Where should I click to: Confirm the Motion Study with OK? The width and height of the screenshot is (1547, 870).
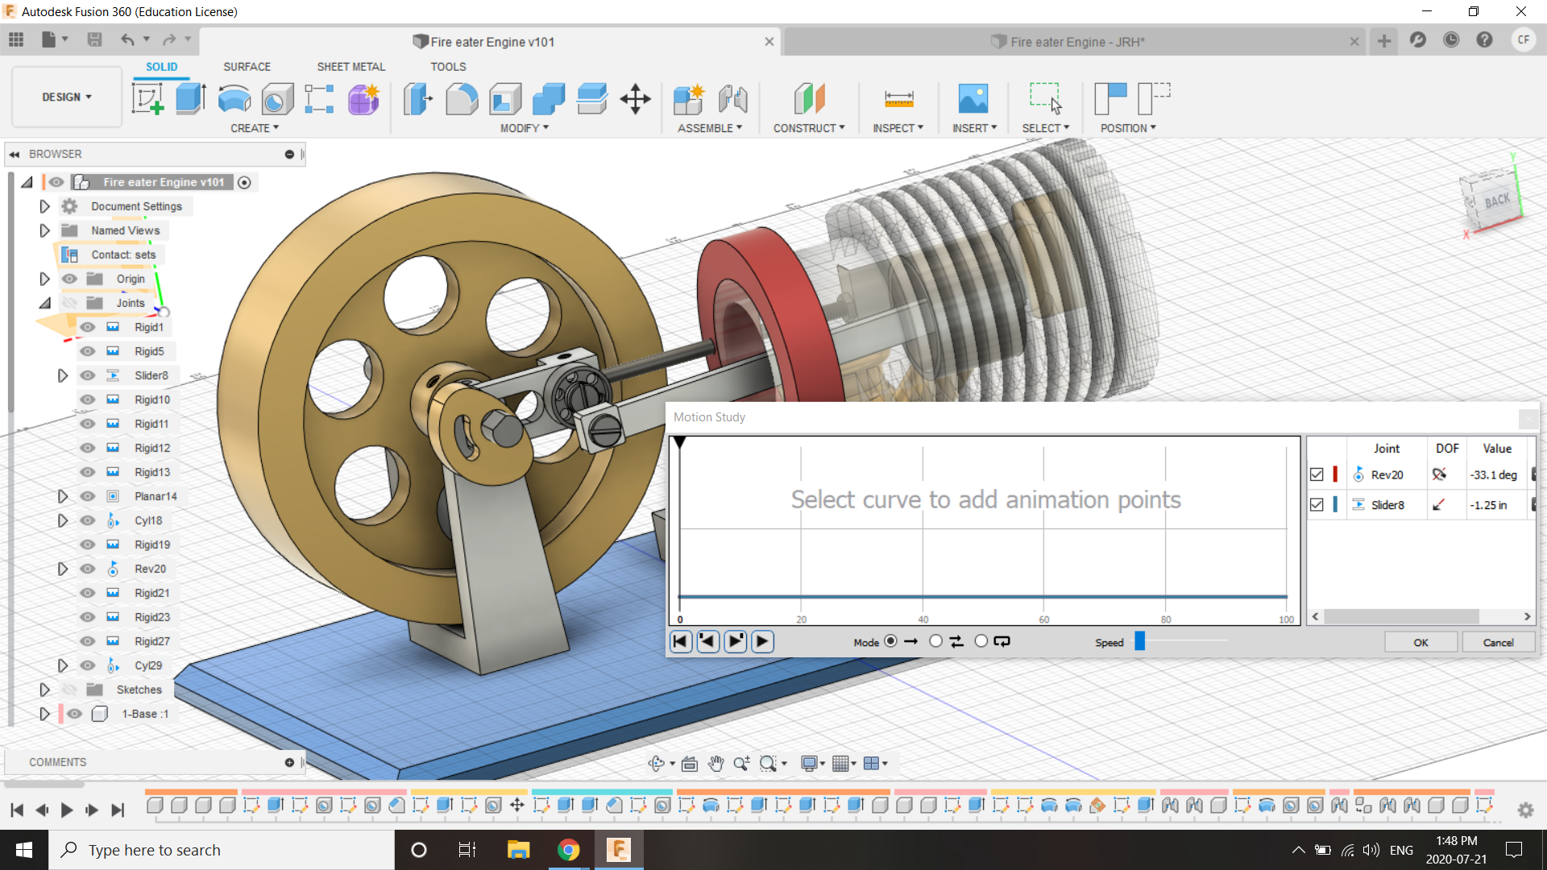click(x=1421, y=642)
